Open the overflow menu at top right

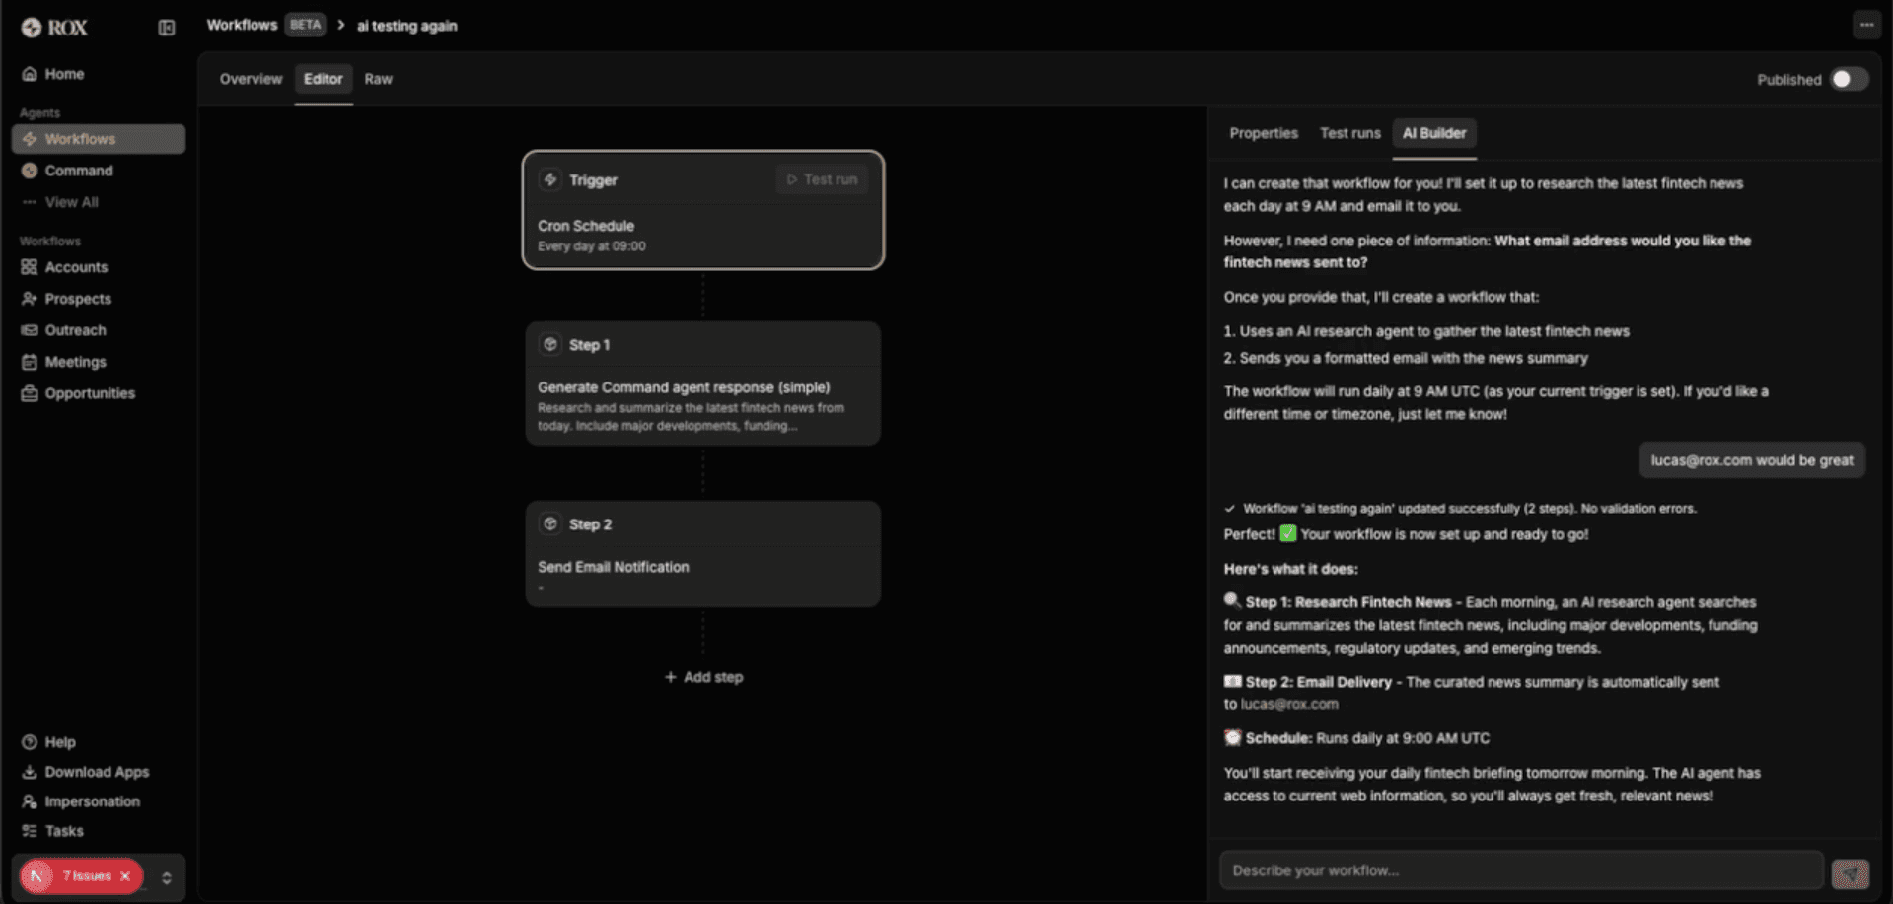1867,25
